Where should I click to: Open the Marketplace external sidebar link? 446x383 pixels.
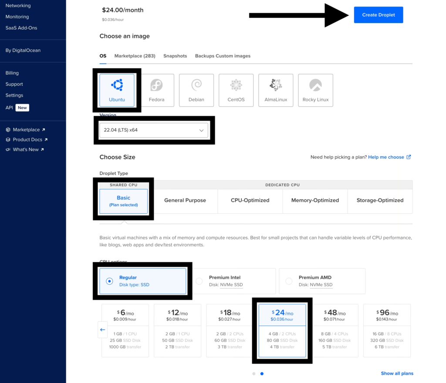26,130
